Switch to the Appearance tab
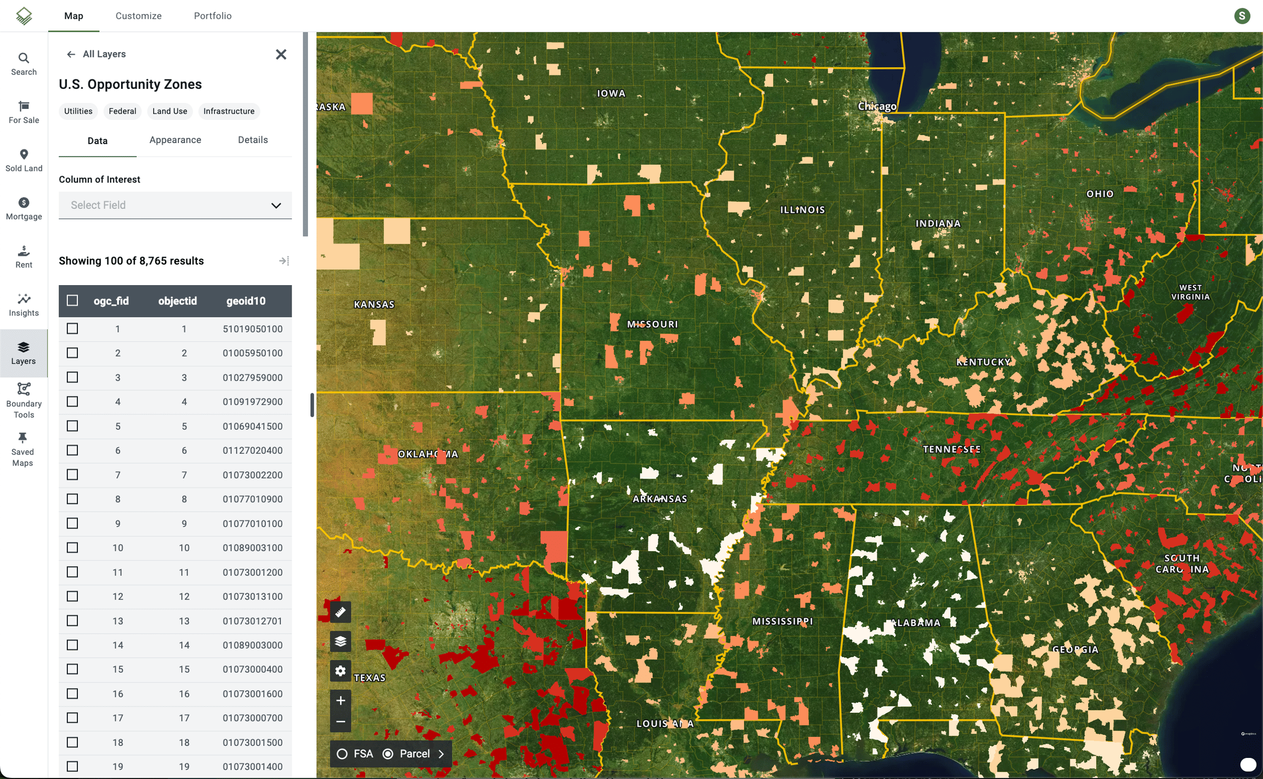This screenshot has width=1263, height=779. click(x=175, y=140)
